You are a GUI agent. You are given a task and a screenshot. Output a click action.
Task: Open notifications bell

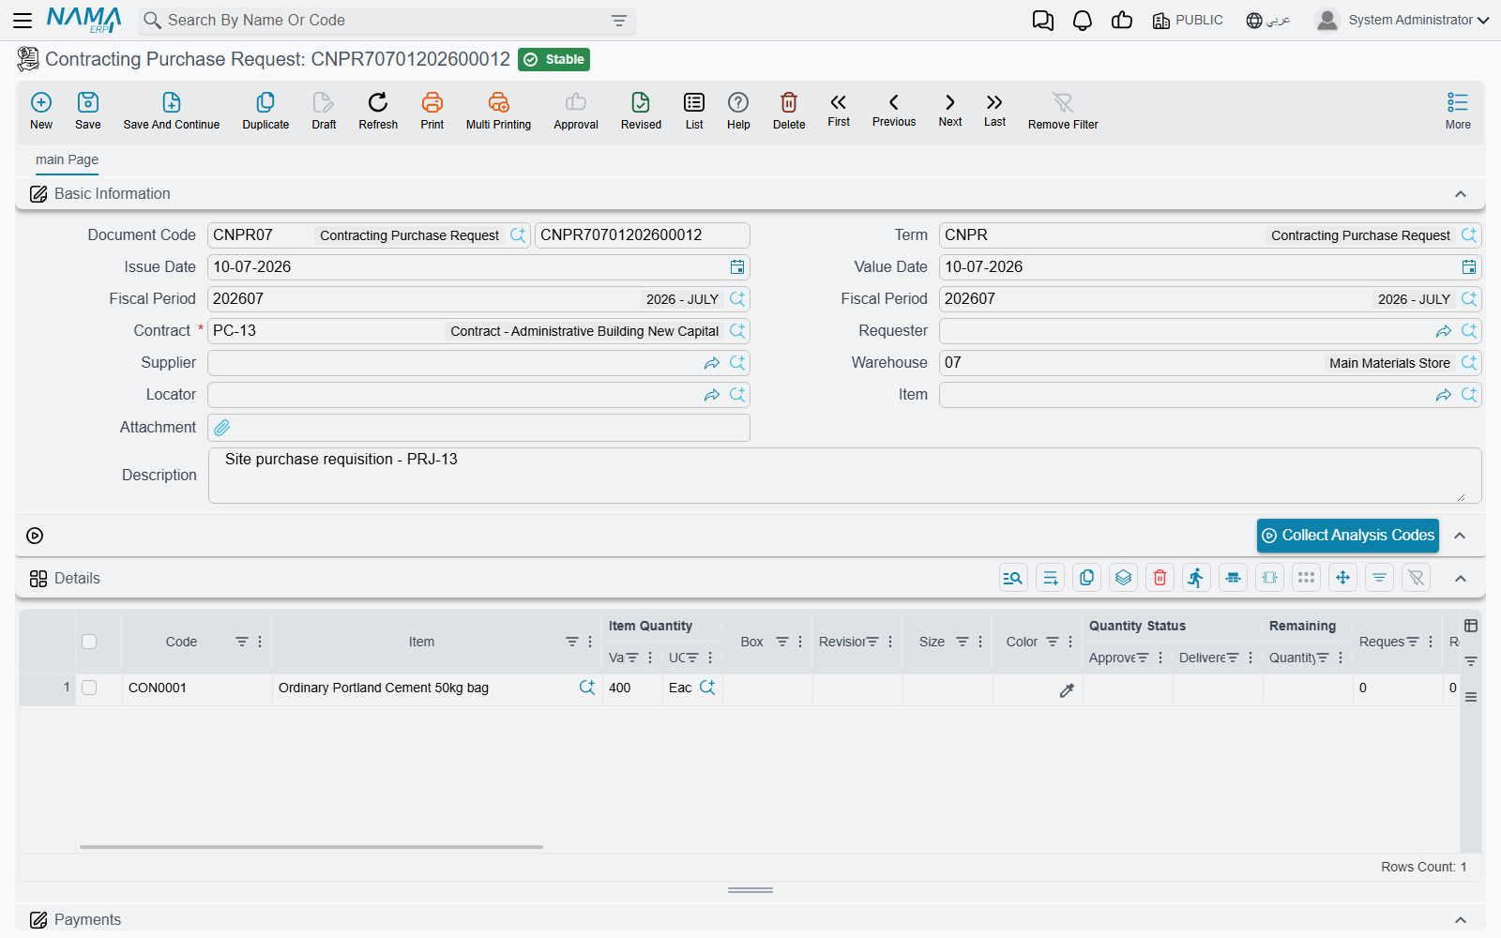coord(1083,21)
